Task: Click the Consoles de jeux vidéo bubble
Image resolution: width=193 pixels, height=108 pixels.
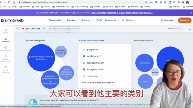Action: point(41,58)
